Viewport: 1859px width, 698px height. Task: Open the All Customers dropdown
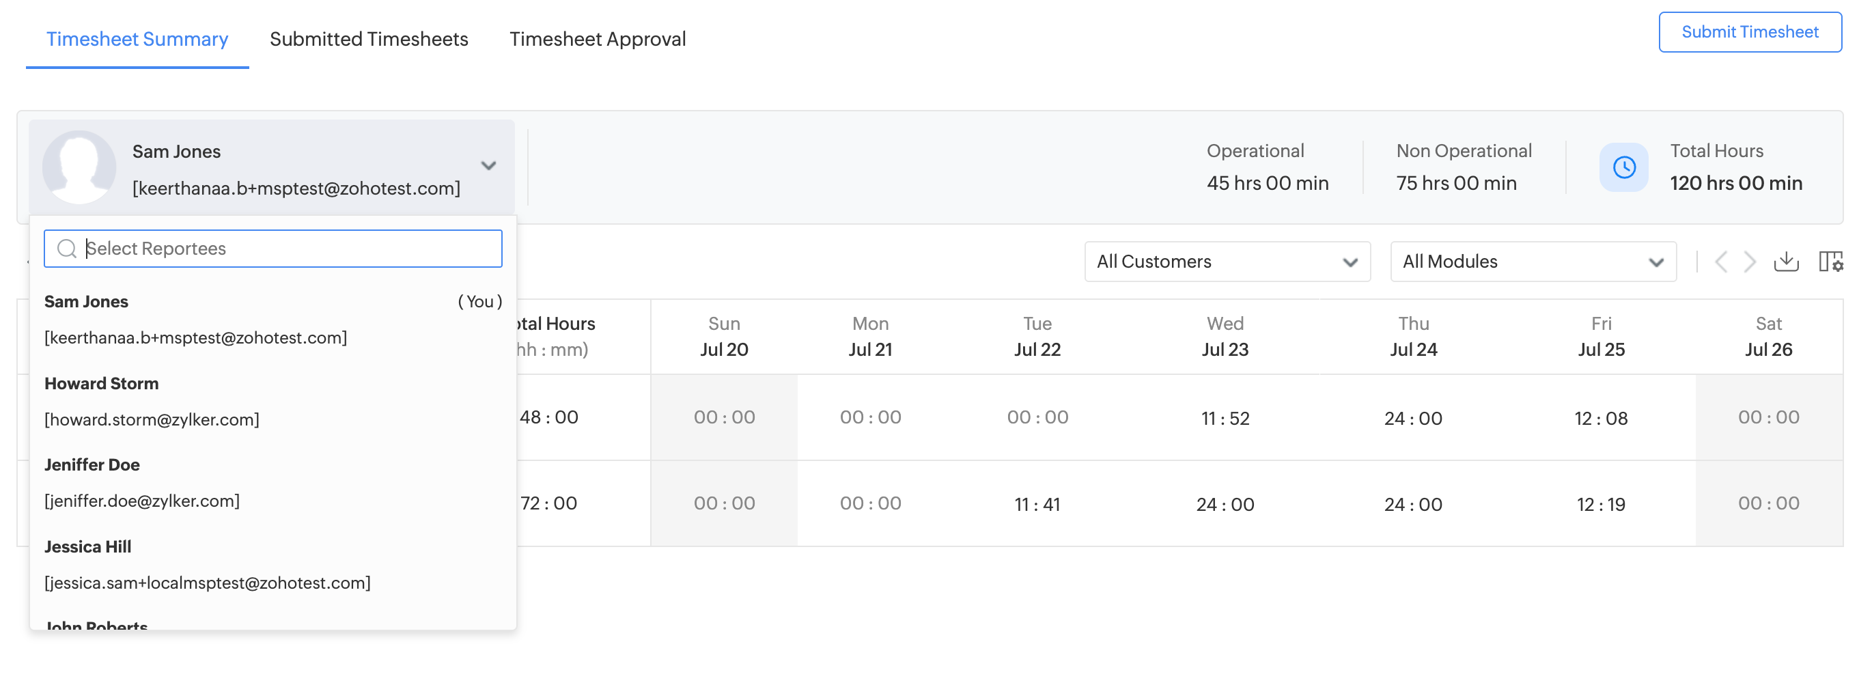[1227, 262]
